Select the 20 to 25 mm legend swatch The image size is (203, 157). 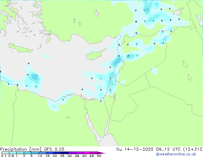click(57, 153)
